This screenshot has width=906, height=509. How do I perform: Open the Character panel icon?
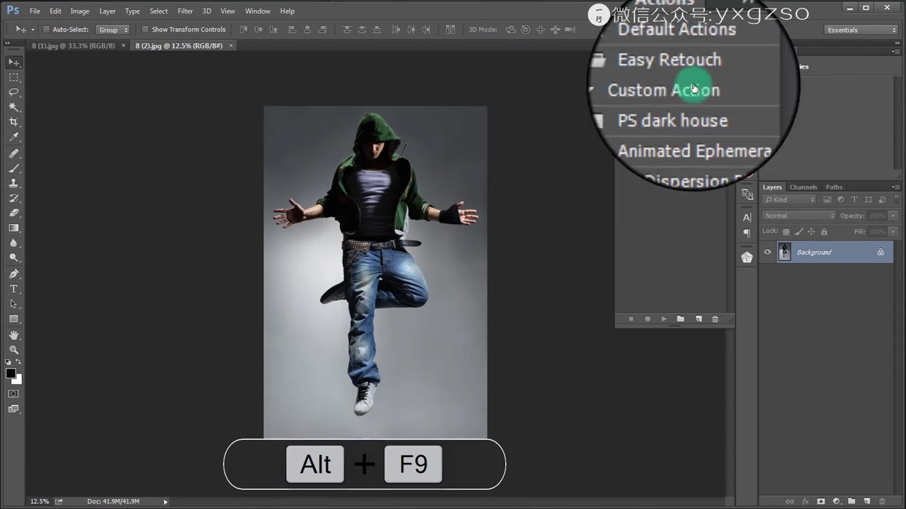747,217
